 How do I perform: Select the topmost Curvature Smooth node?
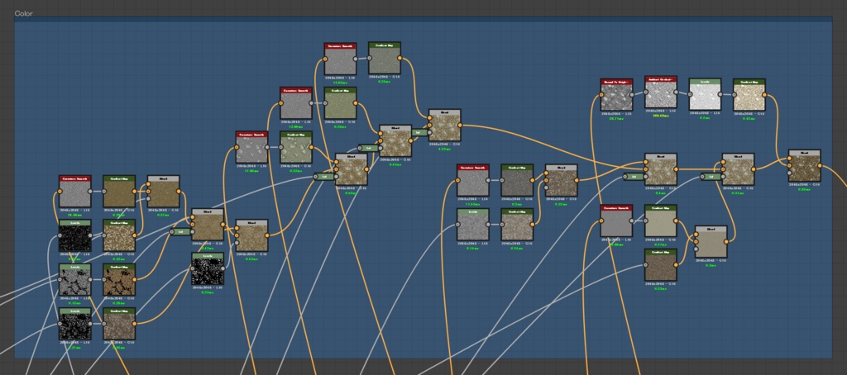click(340, 59)
